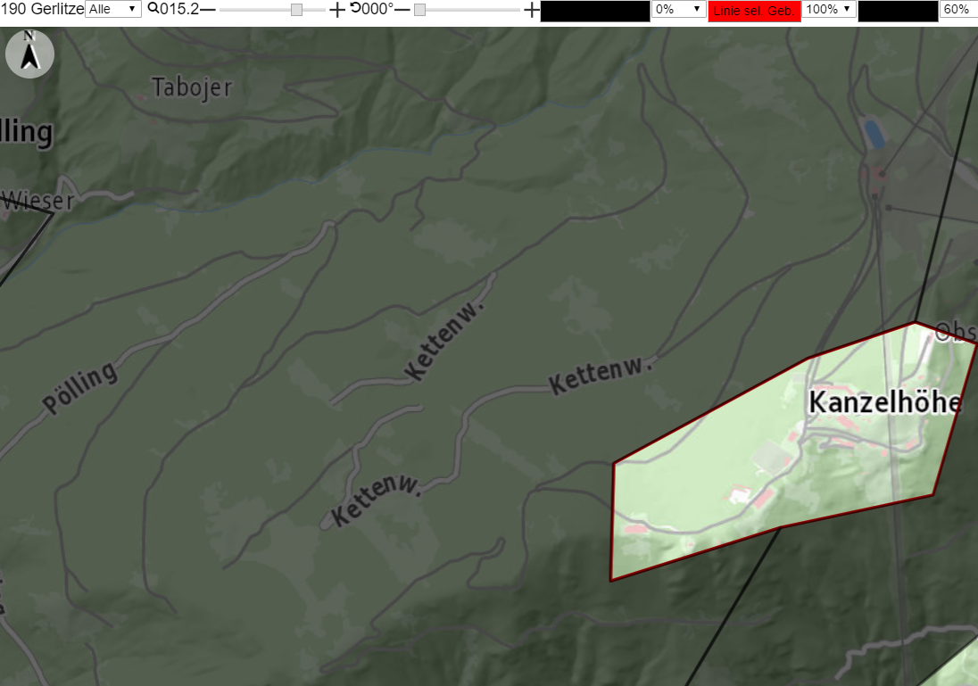The height and width of the screenshot is (686, 978).
Task: Click the zoom plus button
Action: pos(336,9)
